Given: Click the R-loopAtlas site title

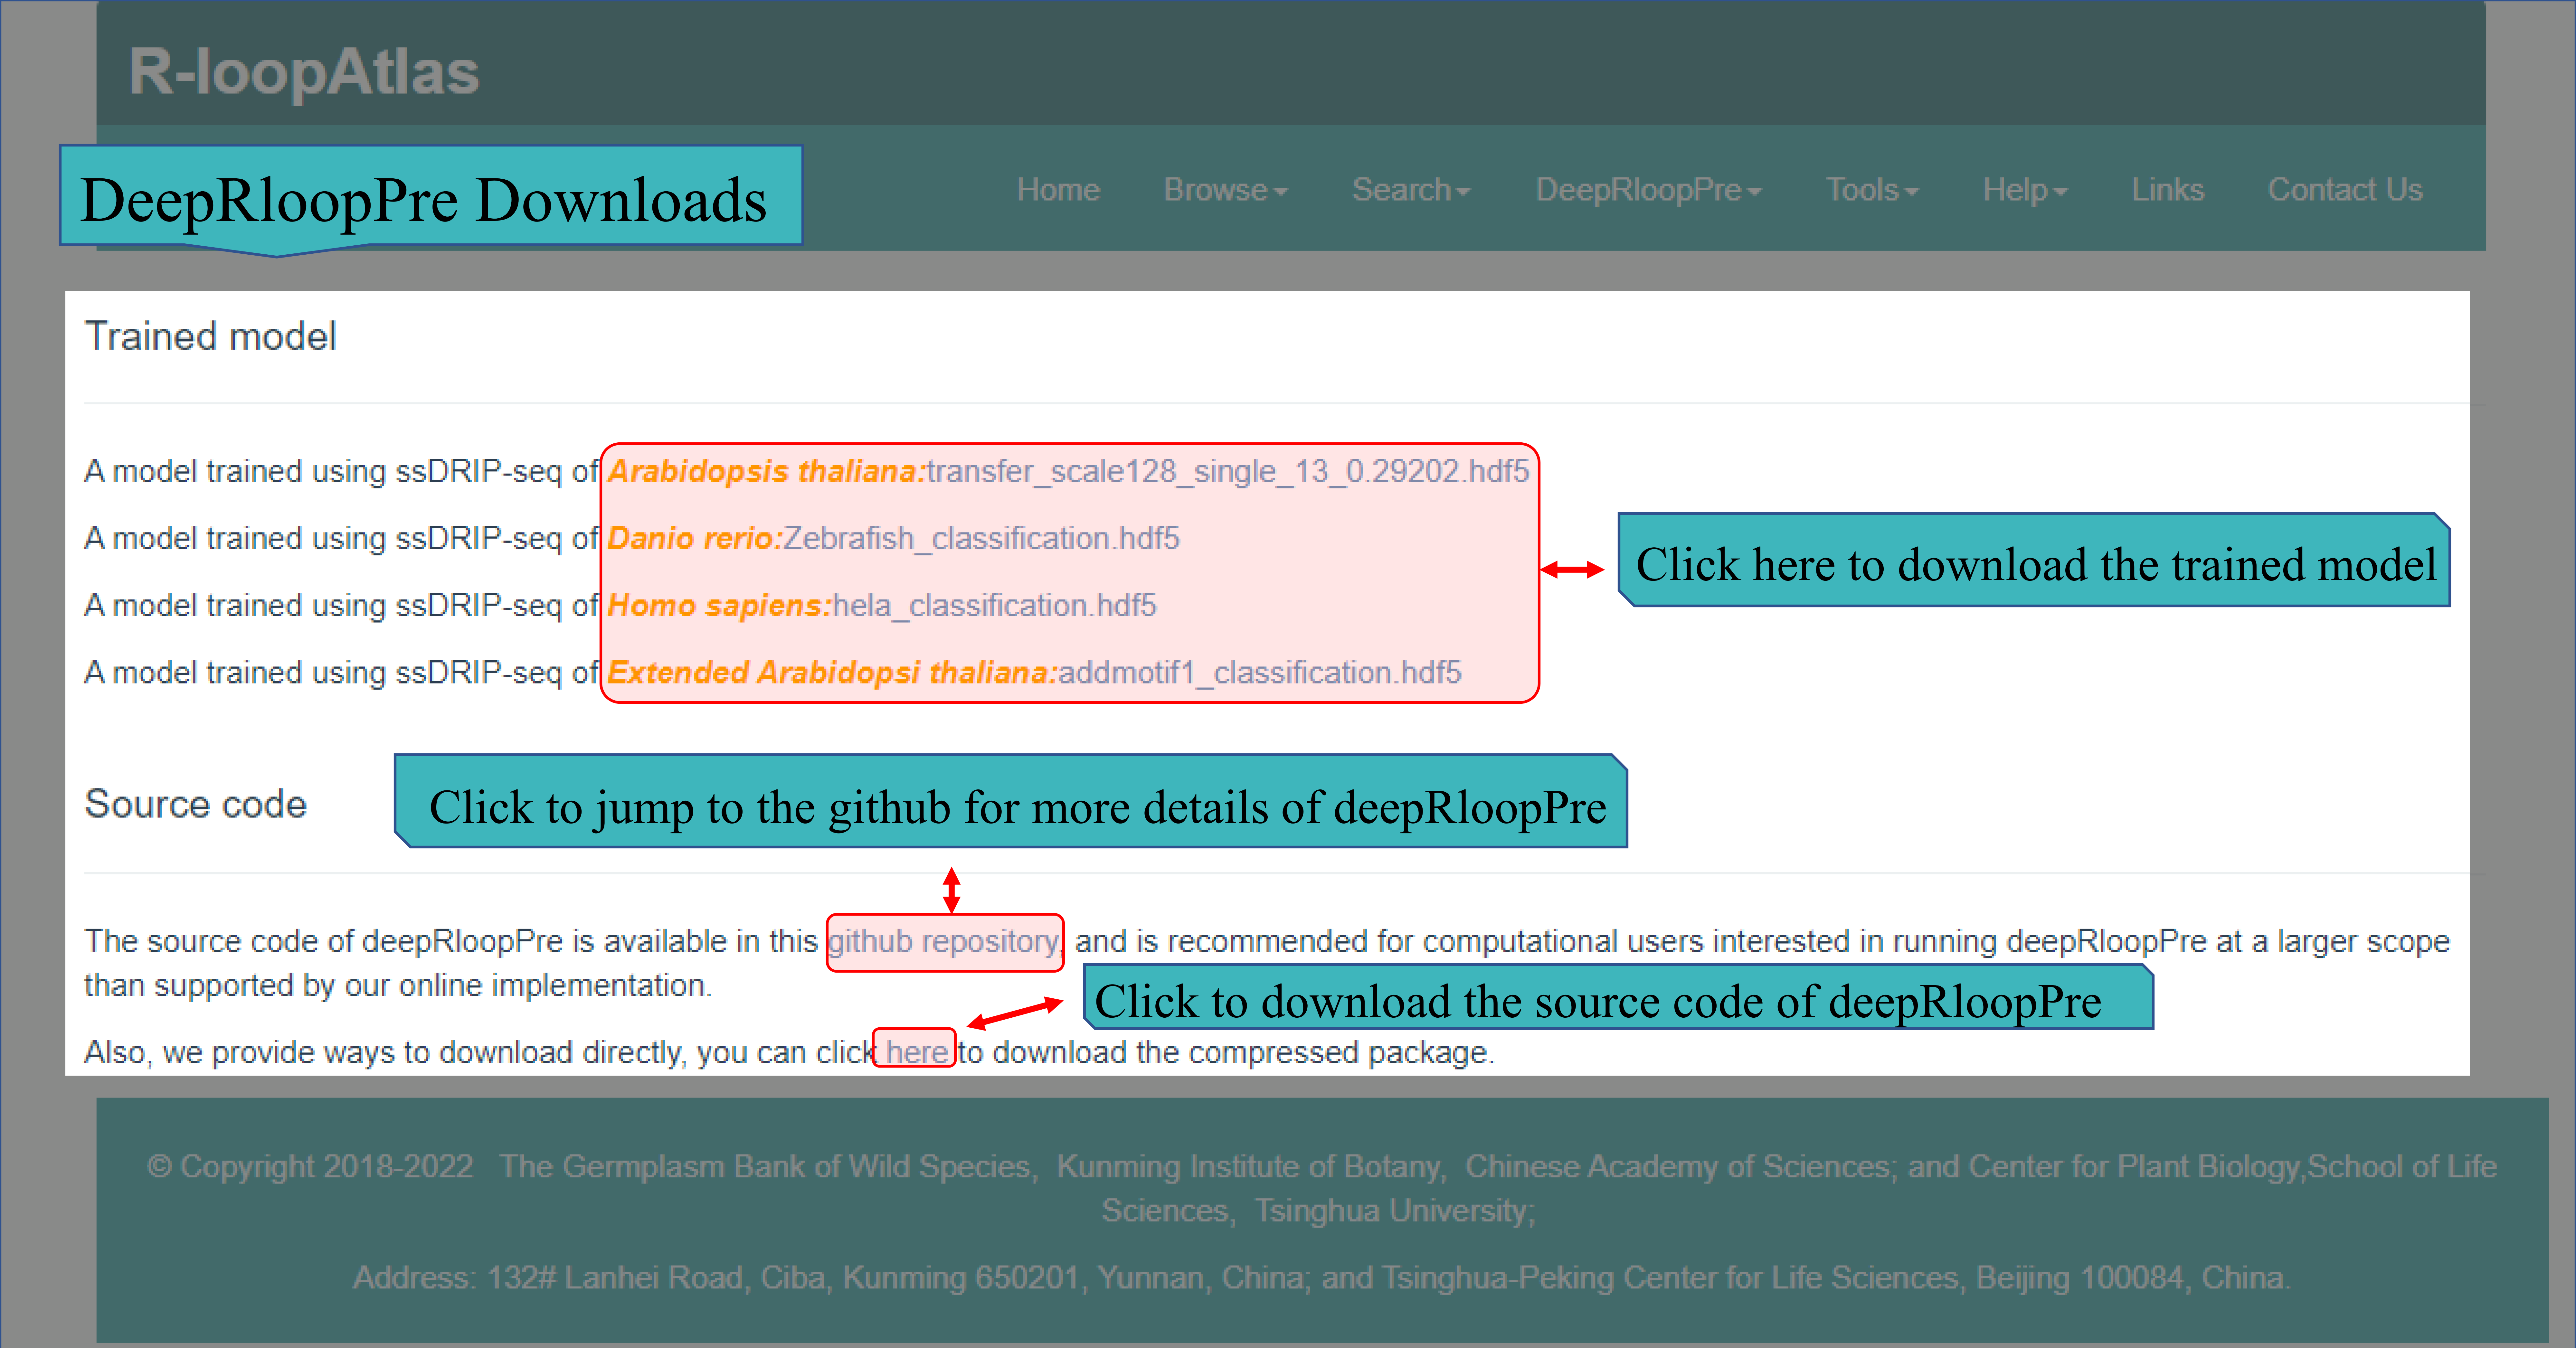Looking at the screenshot, I should [304, 72].
